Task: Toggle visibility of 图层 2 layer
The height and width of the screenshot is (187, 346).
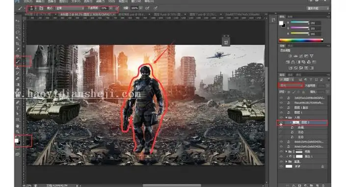Action: (x=281, y=122)
